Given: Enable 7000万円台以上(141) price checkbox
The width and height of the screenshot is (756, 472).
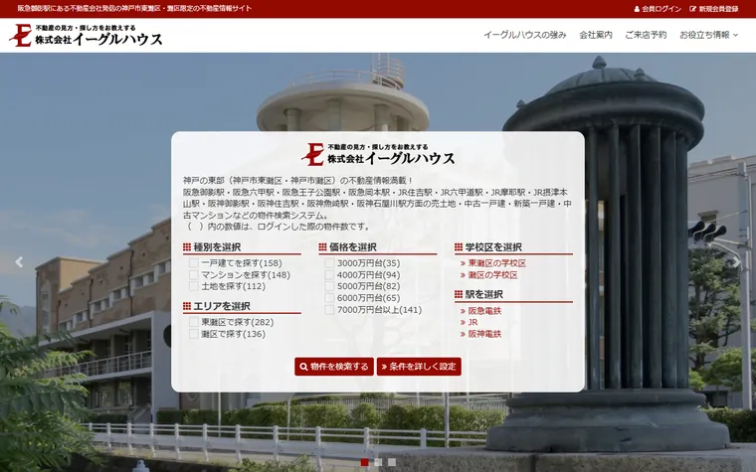Looking at the screenshot, I should pos(330,310).
